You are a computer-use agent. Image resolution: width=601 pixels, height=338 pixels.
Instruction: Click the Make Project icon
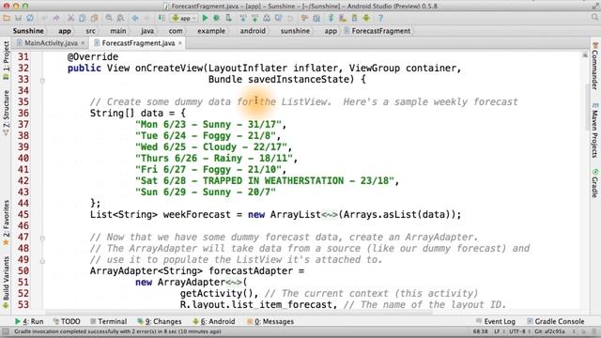point(162,18)
